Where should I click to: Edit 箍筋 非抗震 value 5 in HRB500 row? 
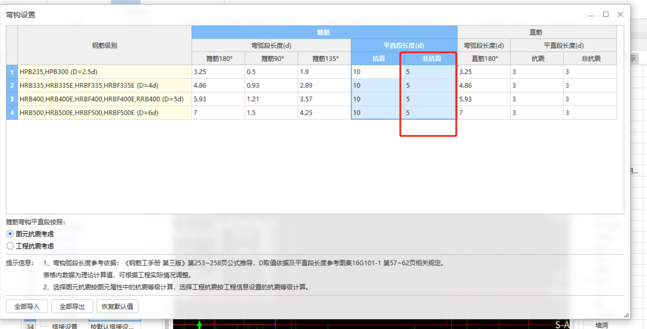tap(431, 113)
